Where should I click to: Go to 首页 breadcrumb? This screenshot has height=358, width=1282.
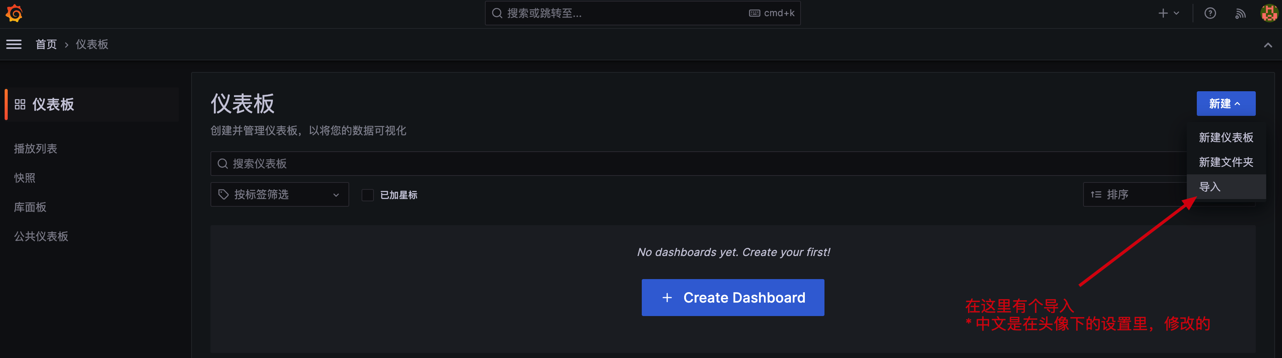click(x=46, y=44)
